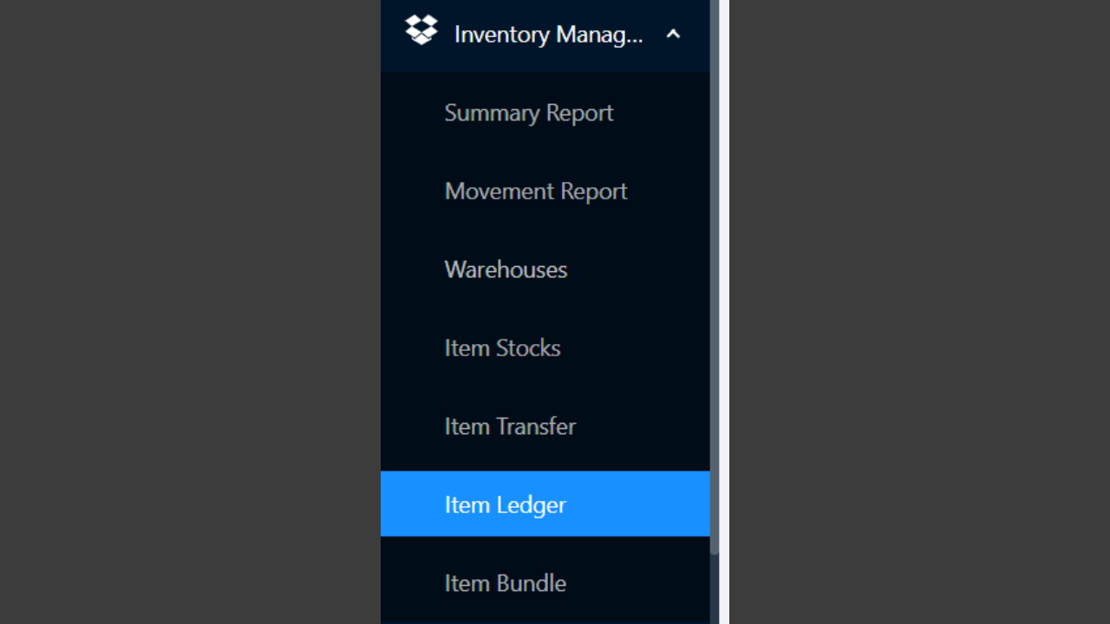
Task: Click the sidebar scrollbar thumb
Action: [x=715, y=277]
